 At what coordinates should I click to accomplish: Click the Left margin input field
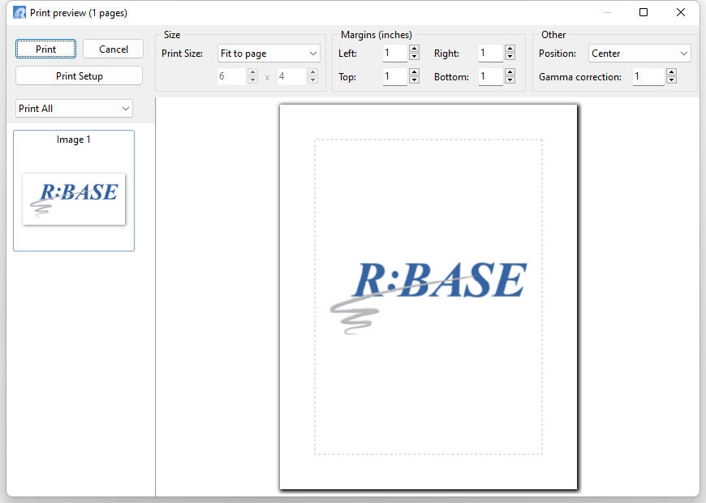pos(395,53)
